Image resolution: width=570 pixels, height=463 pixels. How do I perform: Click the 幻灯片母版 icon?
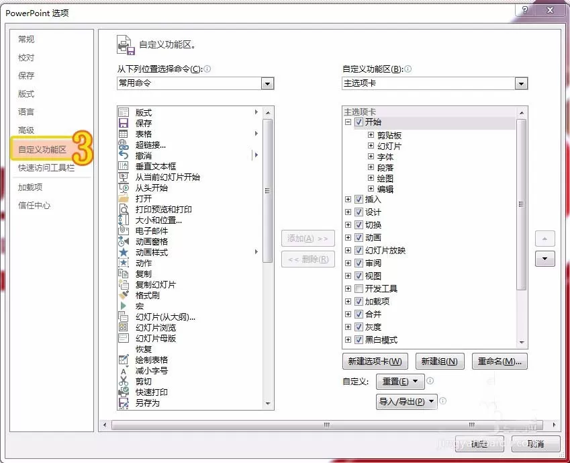coord(124,338)
